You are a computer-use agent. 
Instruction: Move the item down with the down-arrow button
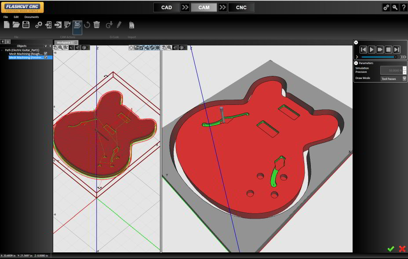click(x=8, y=42)
